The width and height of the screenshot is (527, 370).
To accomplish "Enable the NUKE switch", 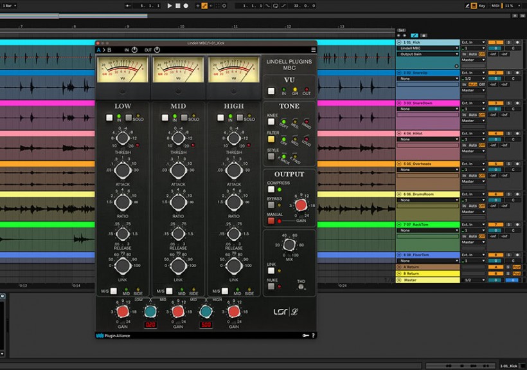I will click(x=271, y=286).
